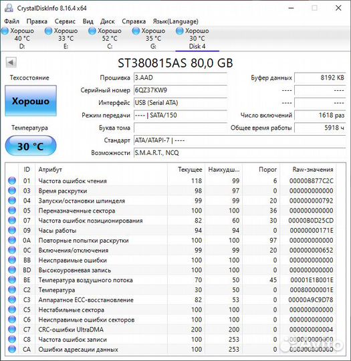Click status icon for attribute C2

pos(12,289)
